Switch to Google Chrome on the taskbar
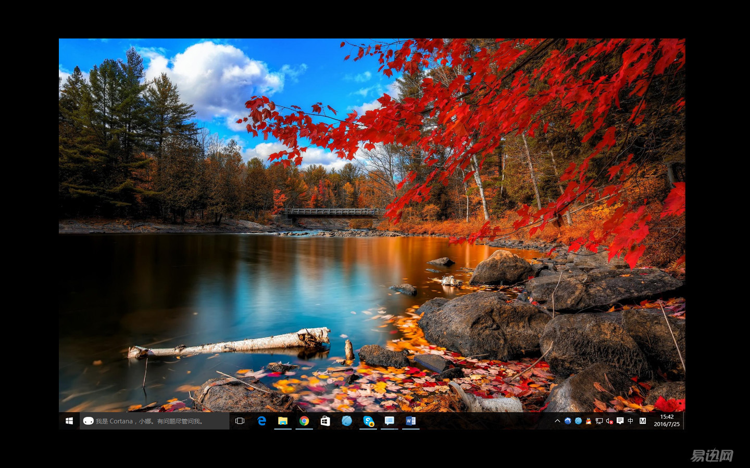750x468 pixels. pos(304,421)
